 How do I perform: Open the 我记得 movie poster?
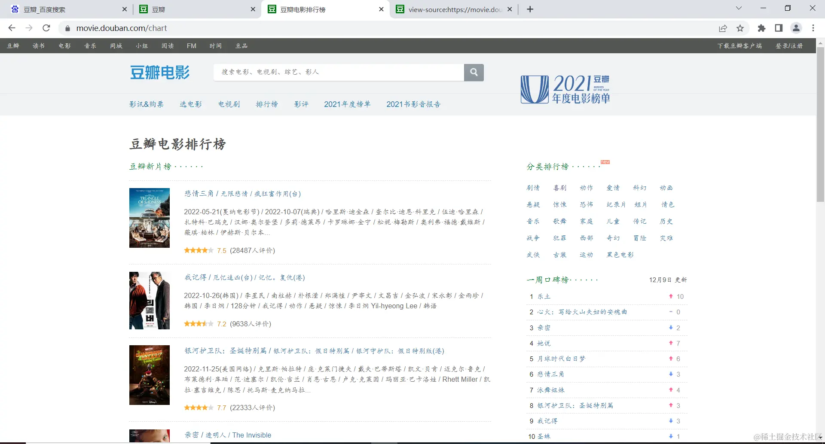[x=150, y=301]
